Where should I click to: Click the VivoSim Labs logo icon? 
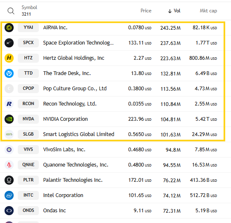[x=9, y=150]
